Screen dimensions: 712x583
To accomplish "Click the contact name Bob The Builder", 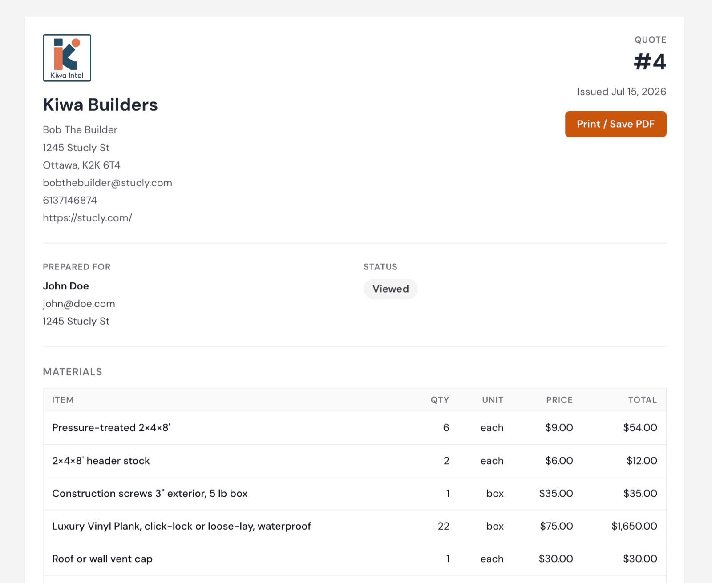I will point(80,130).
